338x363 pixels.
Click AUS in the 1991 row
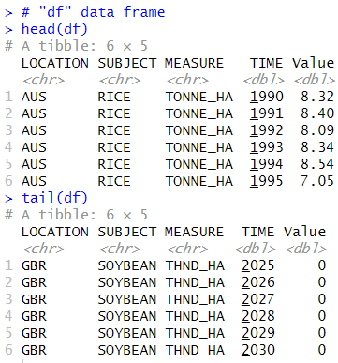click(x=34, y=113)
